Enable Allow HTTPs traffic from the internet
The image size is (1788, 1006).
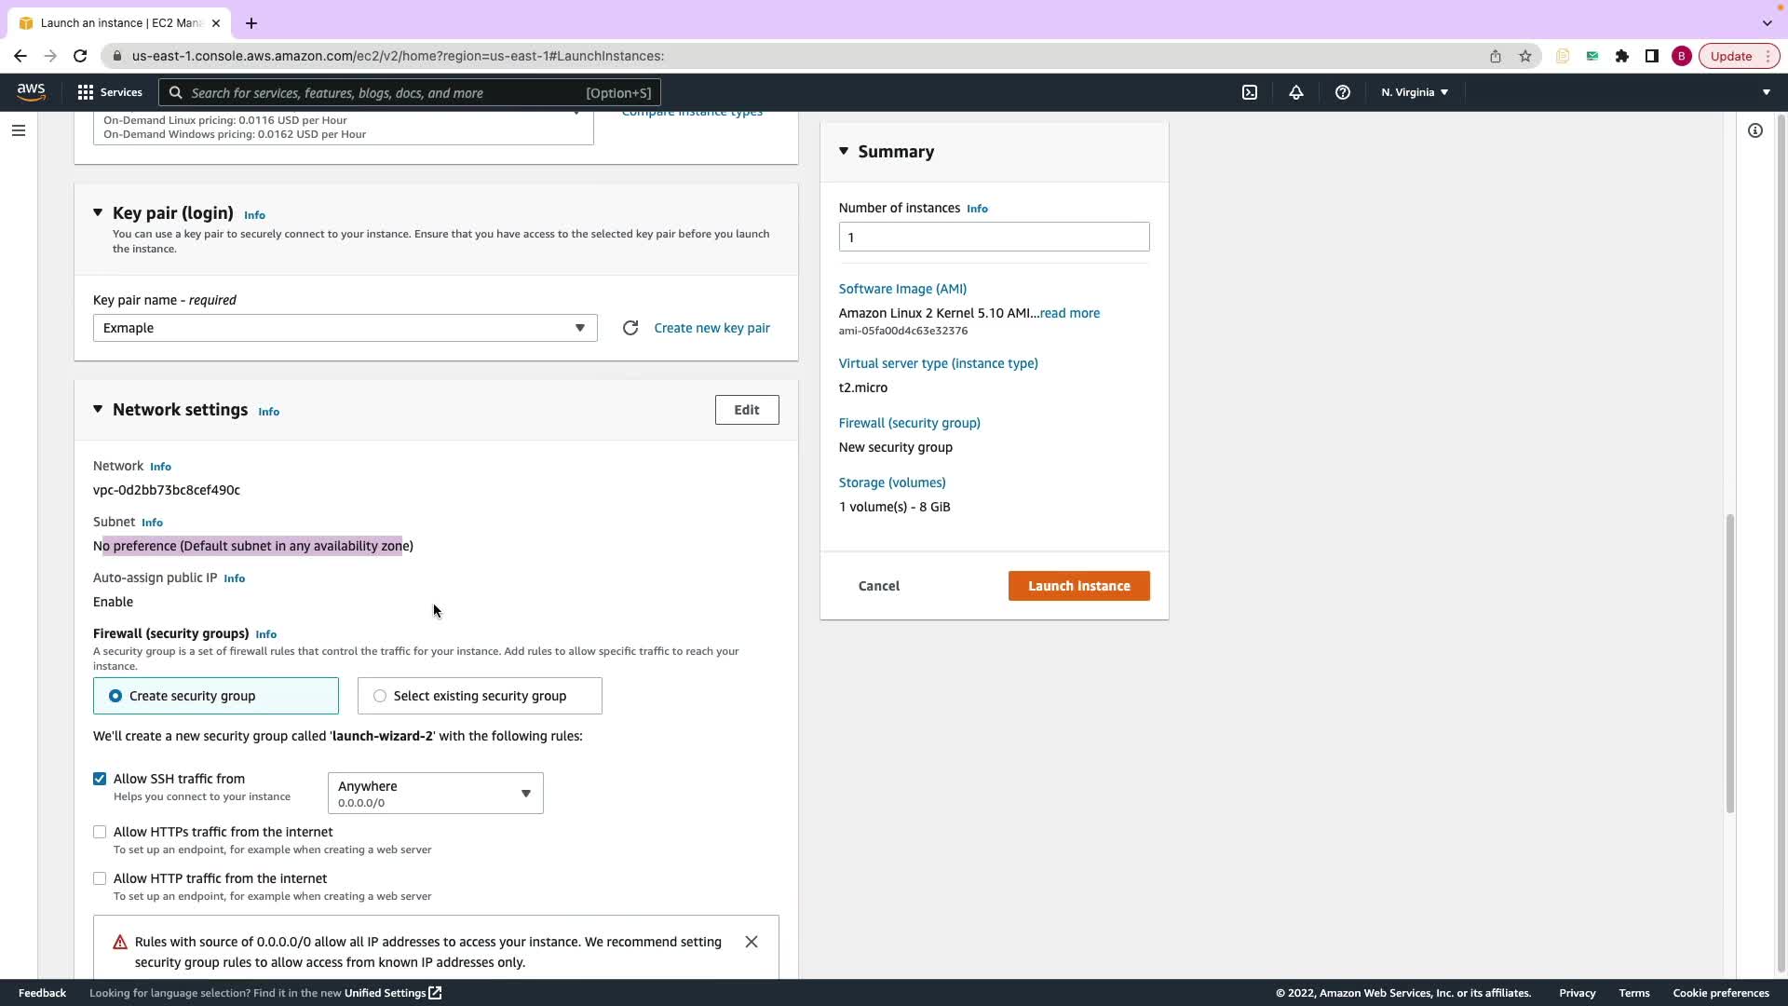coord(100,832)
